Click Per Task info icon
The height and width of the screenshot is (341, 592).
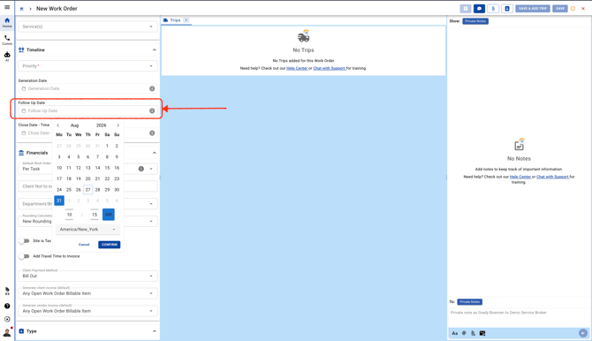[140, 169]
